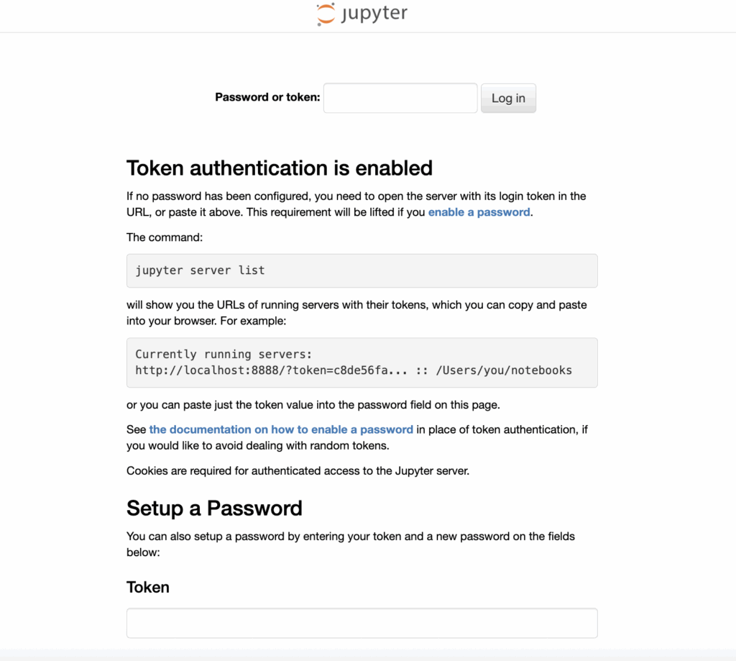Viewport: 736px width, 661px height.
Task: Follow the documentation on enabling a password link
Action: click(281, 429)
